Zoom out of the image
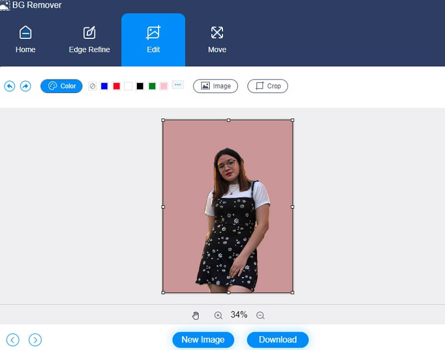The height and width of the screenshot is (350, 445). (x=260, y=314)
